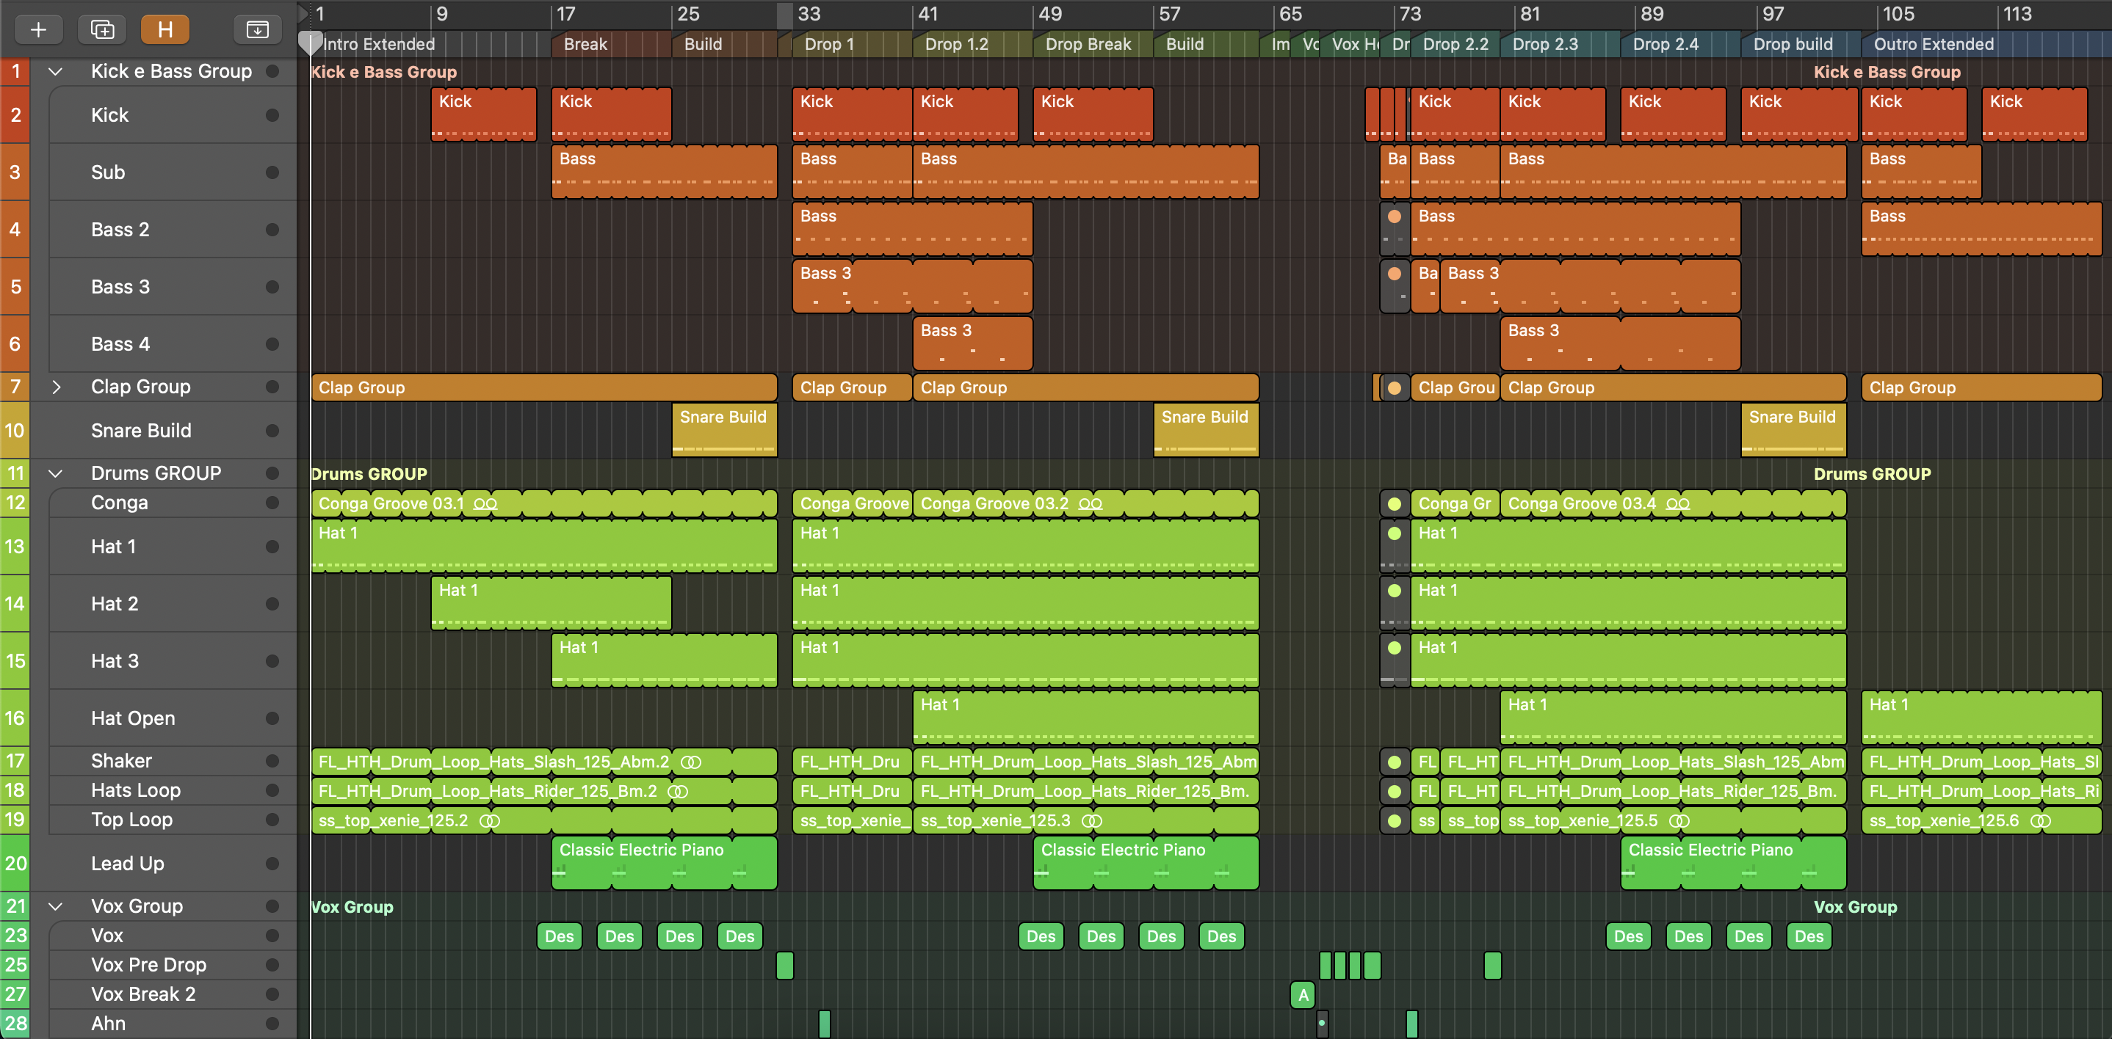Select track number 1 color strip
2112x1039 pixels.
point(15,71)
